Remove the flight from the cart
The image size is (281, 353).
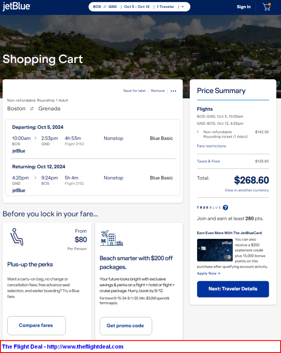click(158, 91)
